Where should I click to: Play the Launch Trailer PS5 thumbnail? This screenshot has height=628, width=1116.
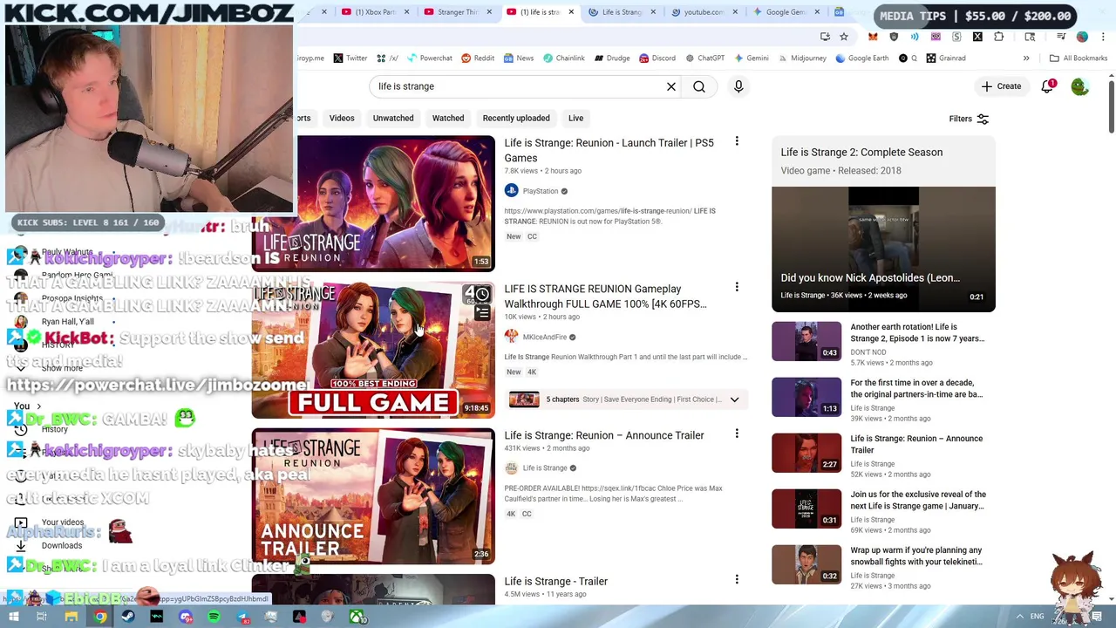373,202
